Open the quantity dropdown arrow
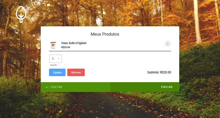Image resolution: width=220 pixels, height=118 pixels. (x=59, y=59)
